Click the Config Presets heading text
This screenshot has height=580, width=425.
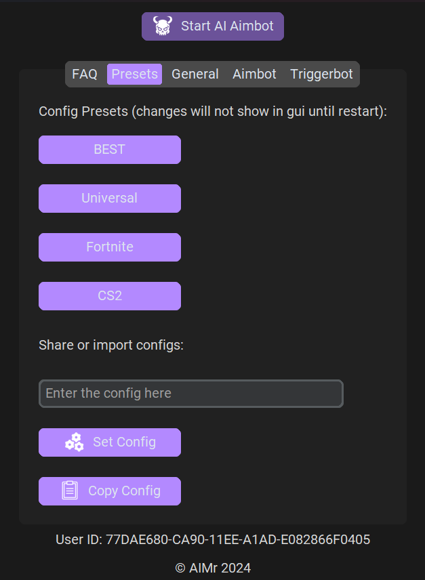pyautogui.click(x=213, y=111)
